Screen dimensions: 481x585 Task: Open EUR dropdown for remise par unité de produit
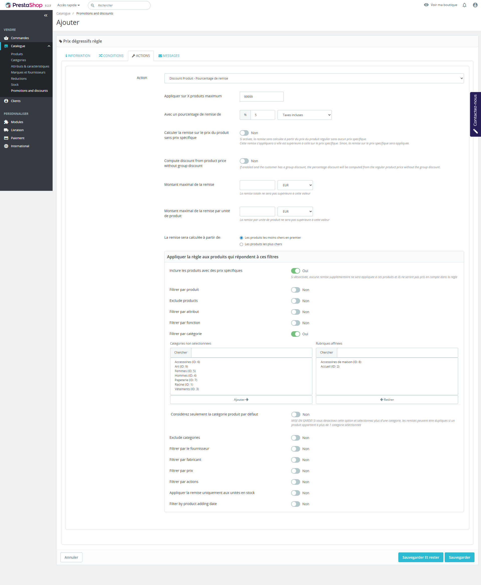tap(295, 211)
